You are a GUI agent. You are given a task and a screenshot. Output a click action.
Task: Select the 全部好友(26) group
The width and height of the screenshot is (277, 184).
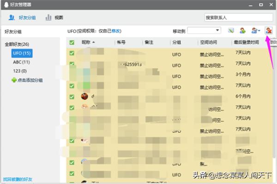[17, 45]
